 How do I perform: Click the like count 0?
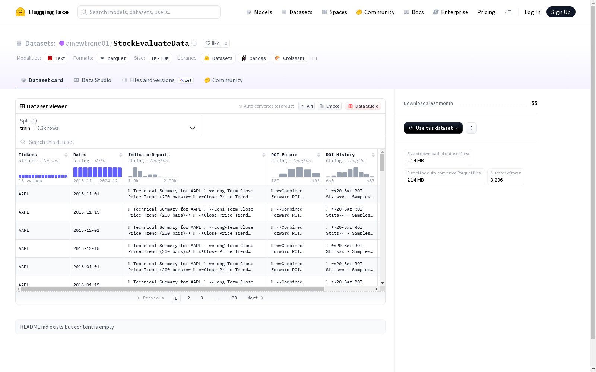click(x=226, y=43)
